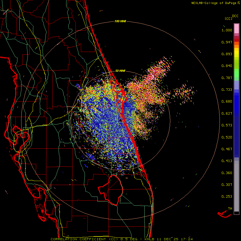The image size is (241, 241).
Task: Click the 50 NMI range ring label
Action: click(120, 71)
